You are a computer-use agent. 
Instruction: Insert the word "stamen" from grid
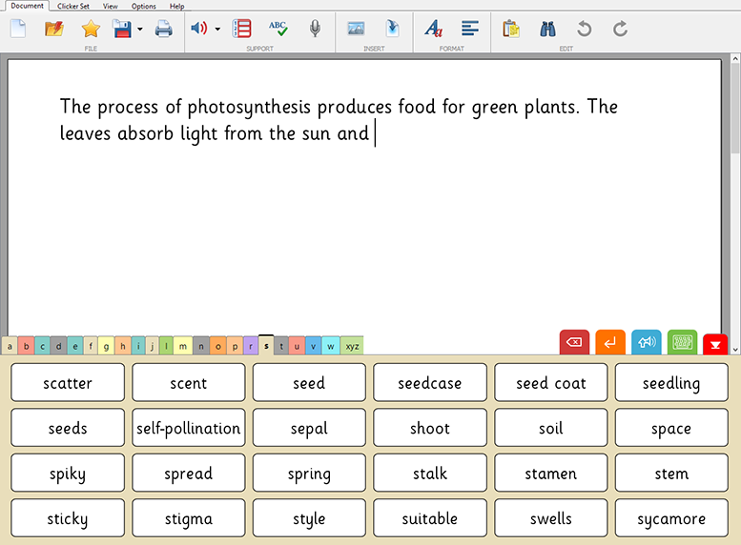click(x=550, y=474)
